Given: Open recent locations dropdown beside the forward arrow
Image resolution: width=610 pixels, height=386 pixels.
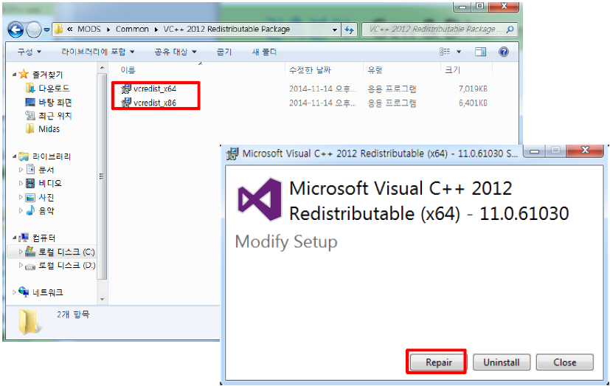Looking at the screenshot, I should tap(46, 30).
